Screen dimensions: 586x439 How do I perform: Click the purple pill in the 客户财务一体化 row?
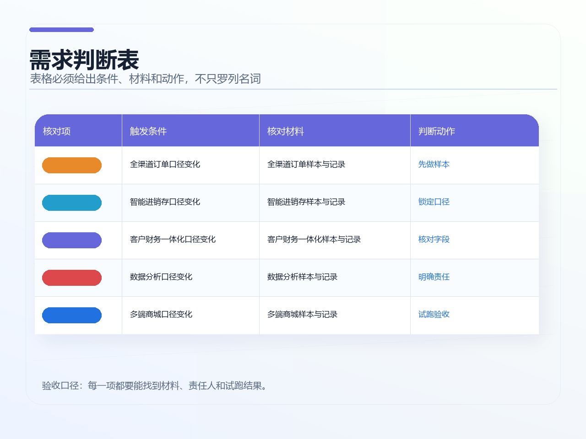coord(72,240)
